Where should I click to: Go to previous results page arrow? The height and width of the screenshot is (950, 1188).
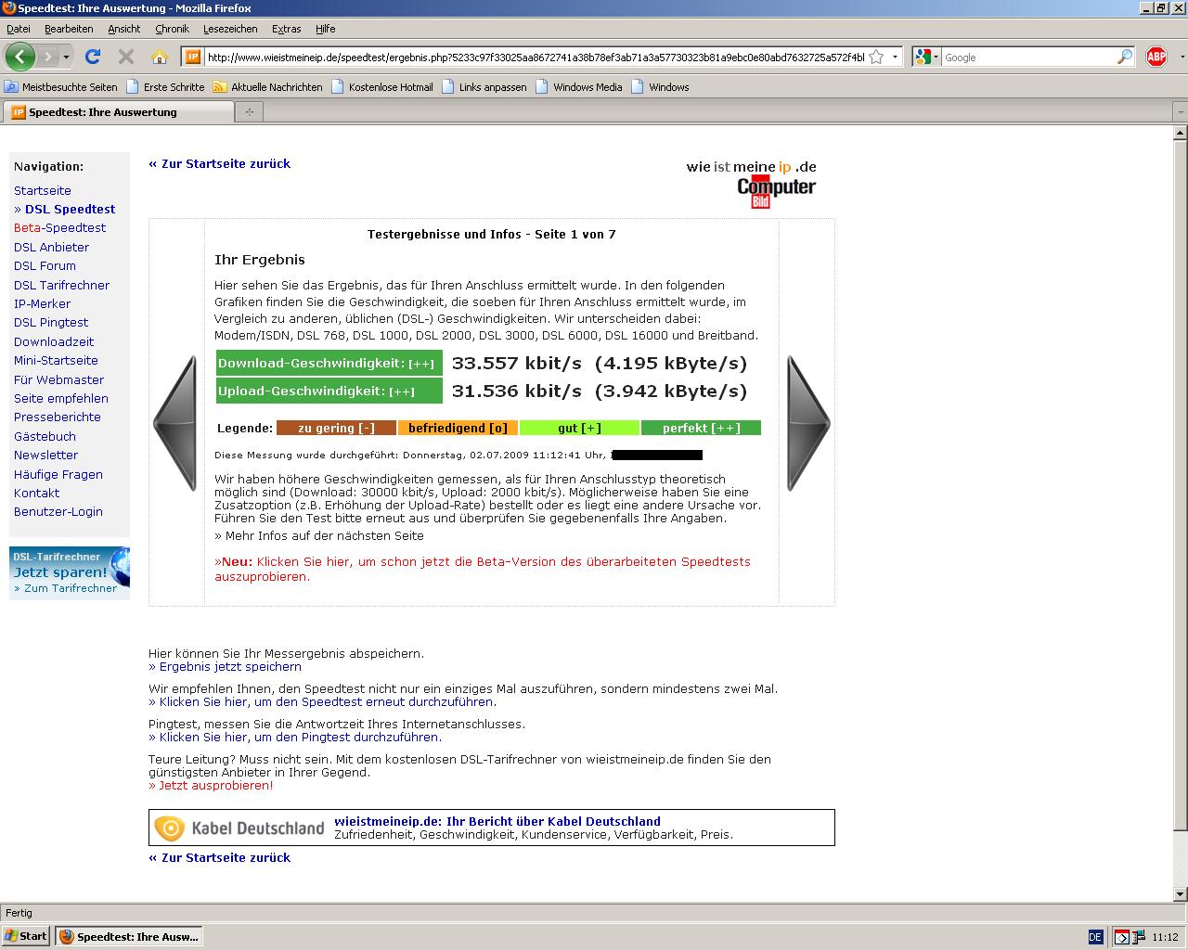pos(175,423)
